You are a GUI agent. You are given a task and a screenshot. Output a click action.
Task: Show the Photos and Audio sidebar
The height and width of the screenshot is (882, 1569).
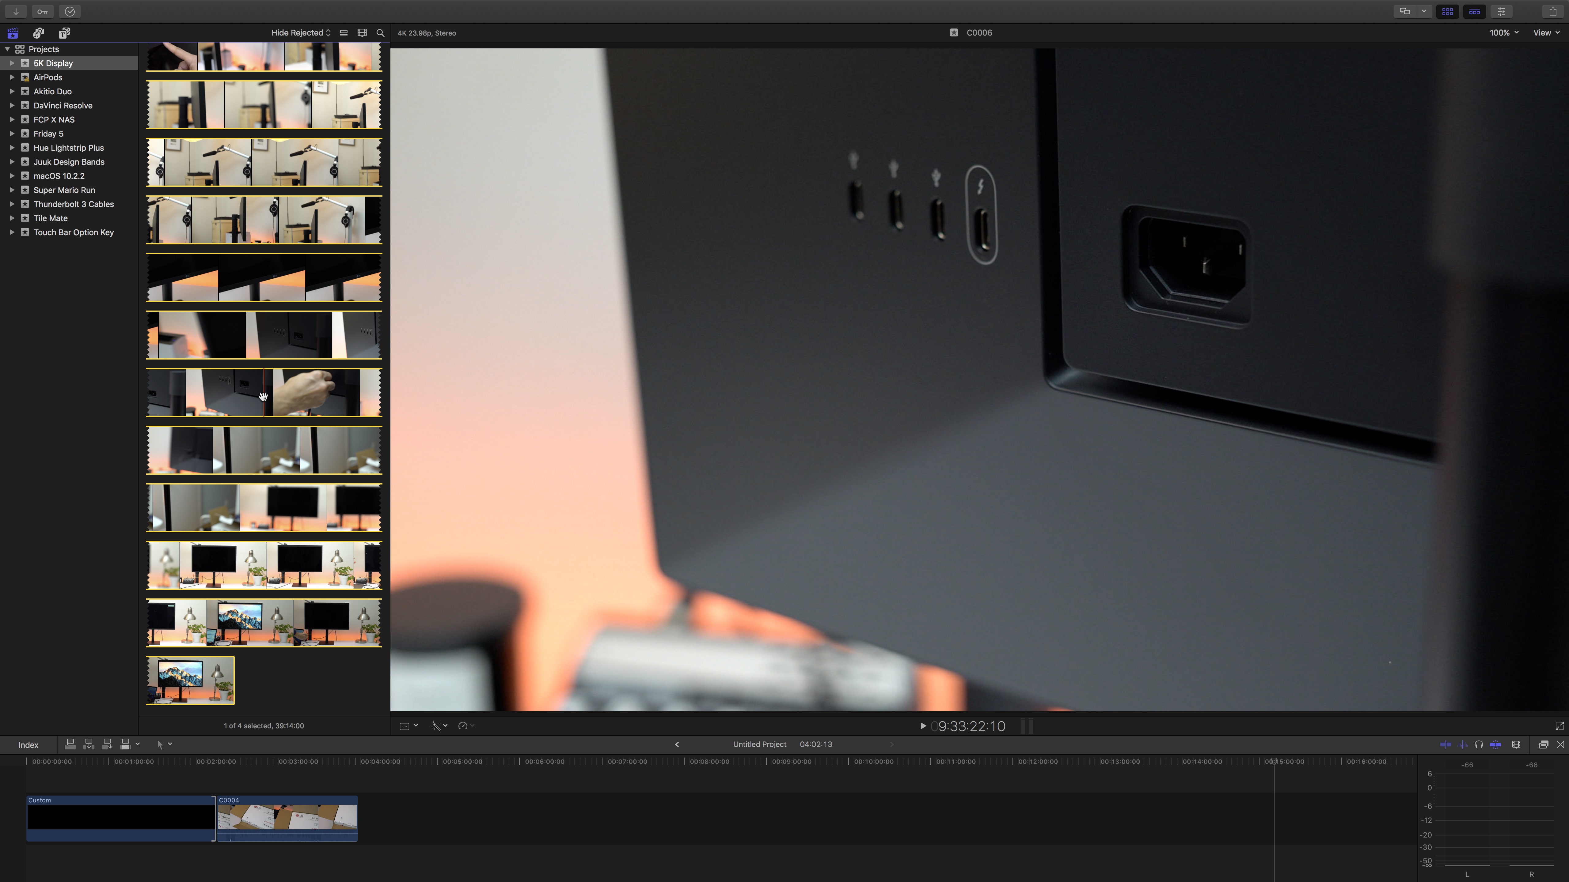pos(38,33)
